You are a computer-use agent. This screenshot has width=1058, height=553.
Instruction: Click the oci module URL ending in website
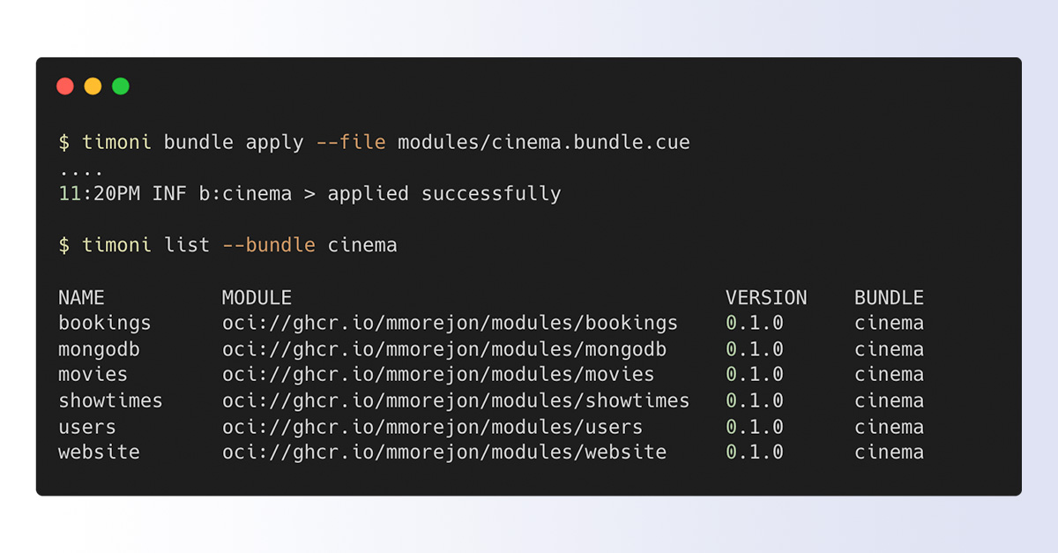(x=444, y=452)
